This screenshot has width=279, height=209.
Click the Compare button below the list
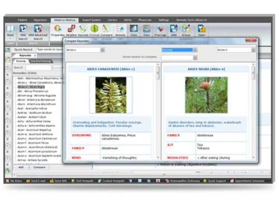pyautogui.click(x=39, y=167)
